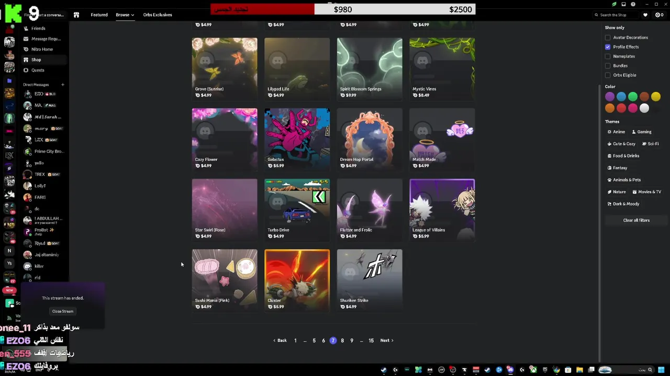The image size is (670, 376).
Task: Enable the Nameplates filter
Action: point(608,56)
